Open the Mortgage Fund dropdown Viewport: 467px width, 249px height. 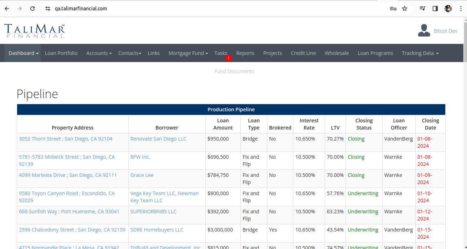pos(189,53)
